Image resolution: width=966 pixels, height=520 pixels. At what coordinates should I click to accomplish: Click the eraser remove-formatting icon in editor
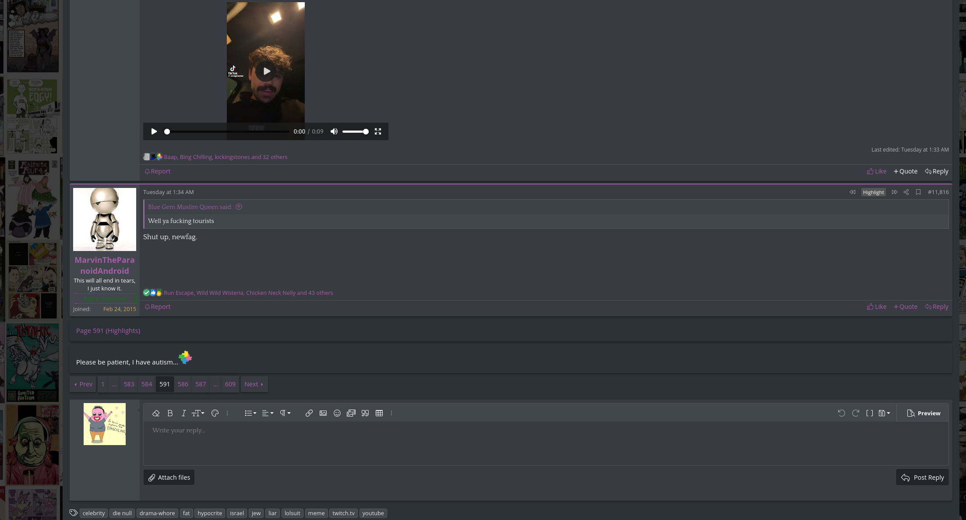coord(156,413)
